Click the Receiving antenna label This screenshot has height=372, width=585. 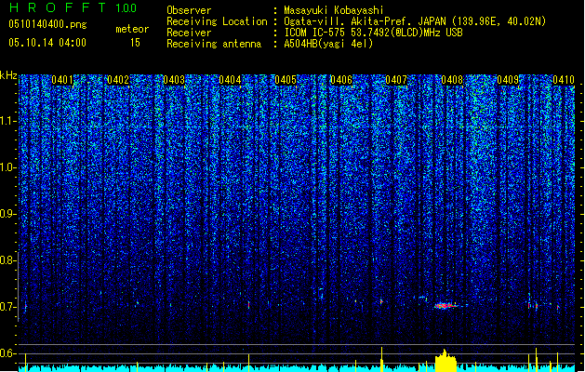214,44
